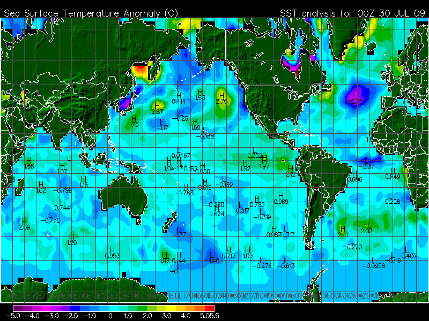Click the L marker labeled -2.37

coord(368,160)
